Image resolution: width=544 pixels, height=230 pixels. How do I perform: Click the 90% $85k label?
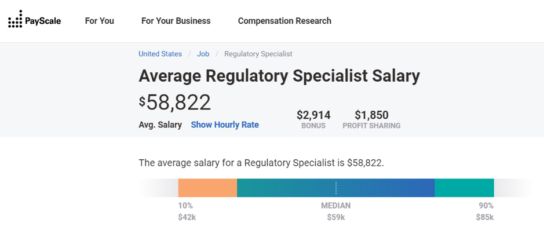(485, 211)
